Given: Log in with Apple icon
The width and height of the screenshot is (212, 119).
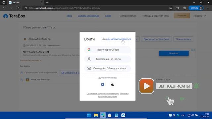Looking at the screenshot, I should point(113,85).
